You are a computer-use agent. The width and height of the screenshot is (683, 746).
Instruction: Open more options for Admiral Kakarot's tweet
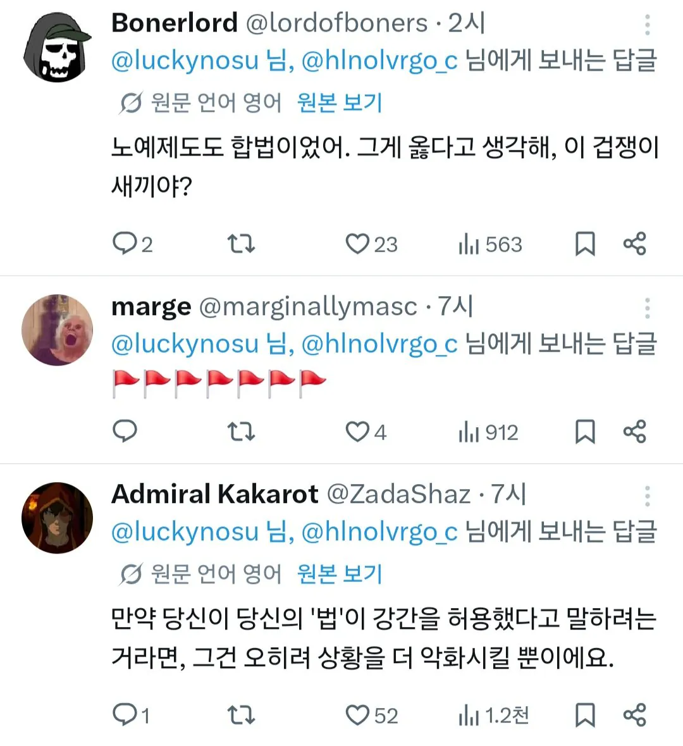647,496
